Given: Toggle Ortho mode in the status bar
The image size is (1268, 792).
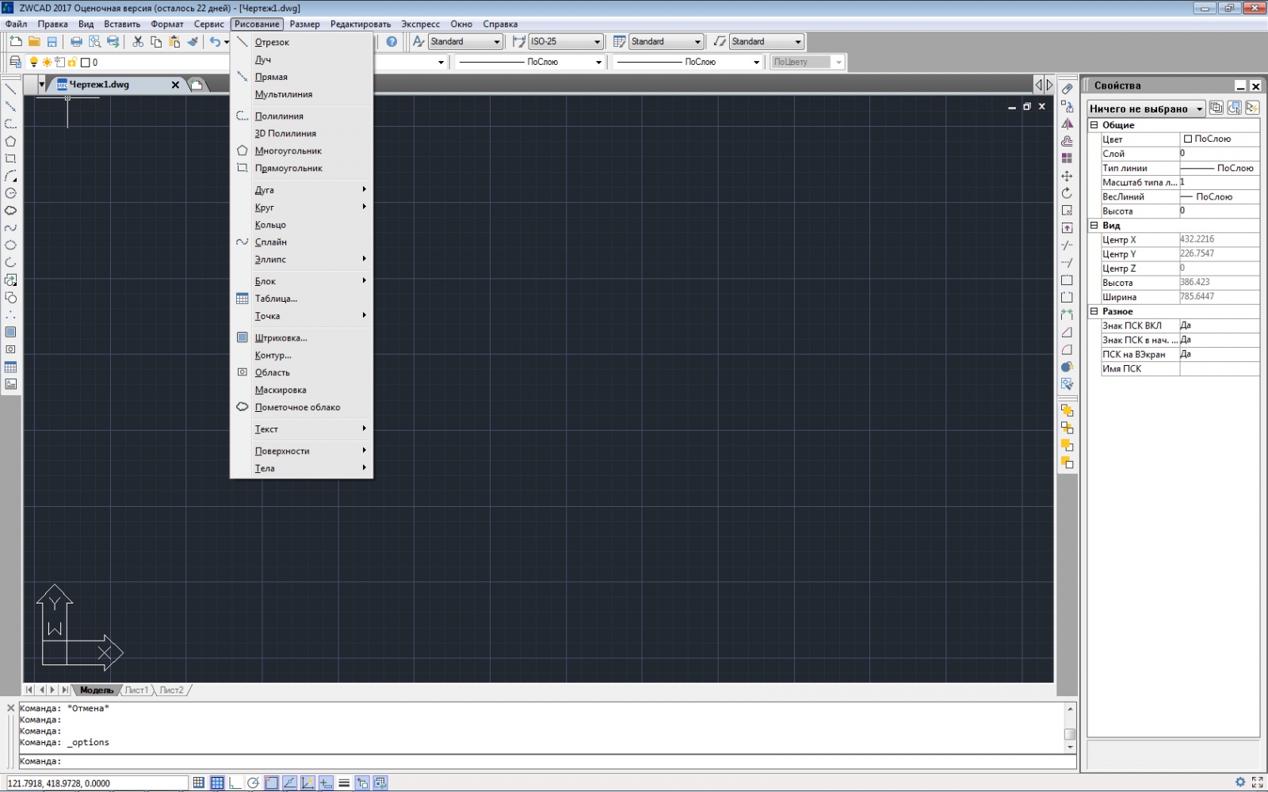Looking at the screenshot, I should tap(235, 782).
